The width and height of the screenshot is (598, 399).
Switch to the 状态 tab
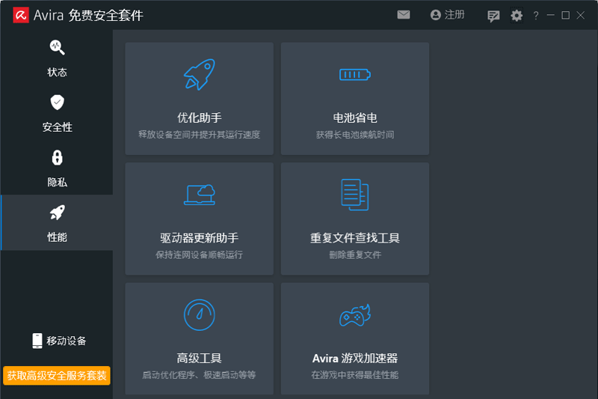pos(57,58)
